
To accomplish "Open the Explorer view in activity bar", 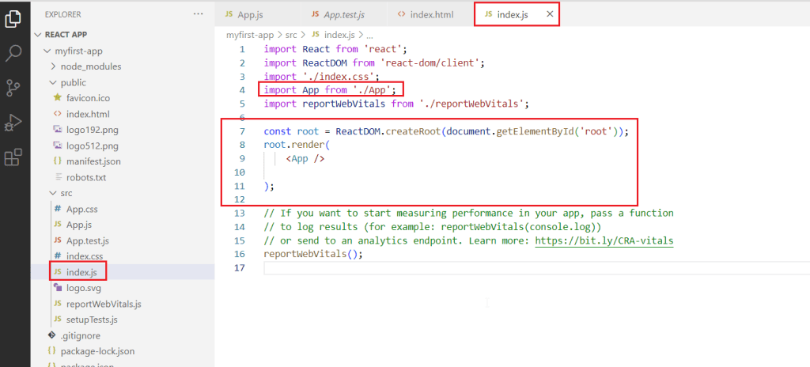I will coord(13,20).
